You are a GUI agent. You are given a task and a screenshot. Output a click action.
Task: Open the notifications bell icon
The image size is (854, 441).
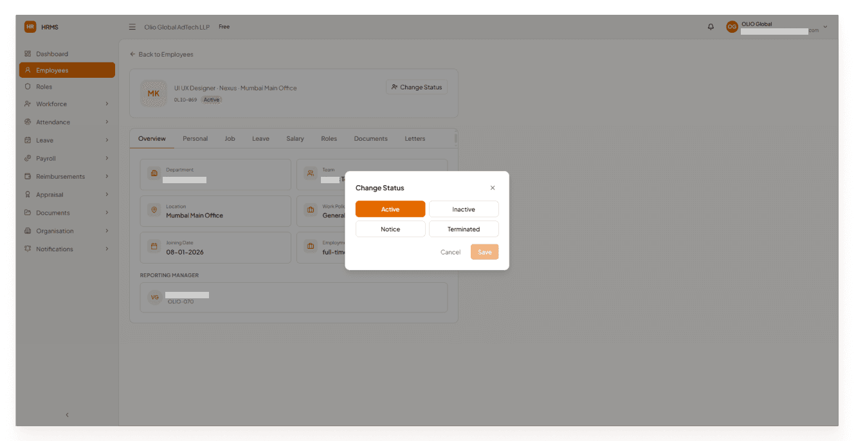coord(711,27)
